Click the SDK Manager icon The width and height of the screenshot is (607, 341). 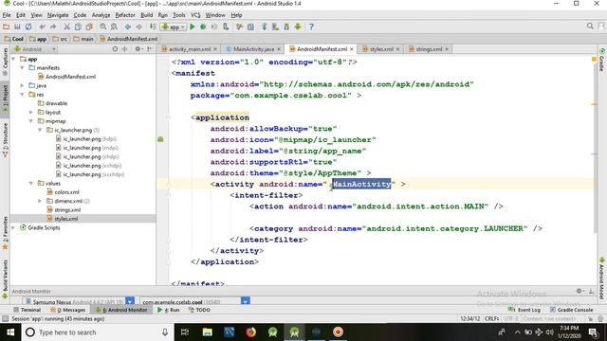pyautogui.click(x=286, y=27)
